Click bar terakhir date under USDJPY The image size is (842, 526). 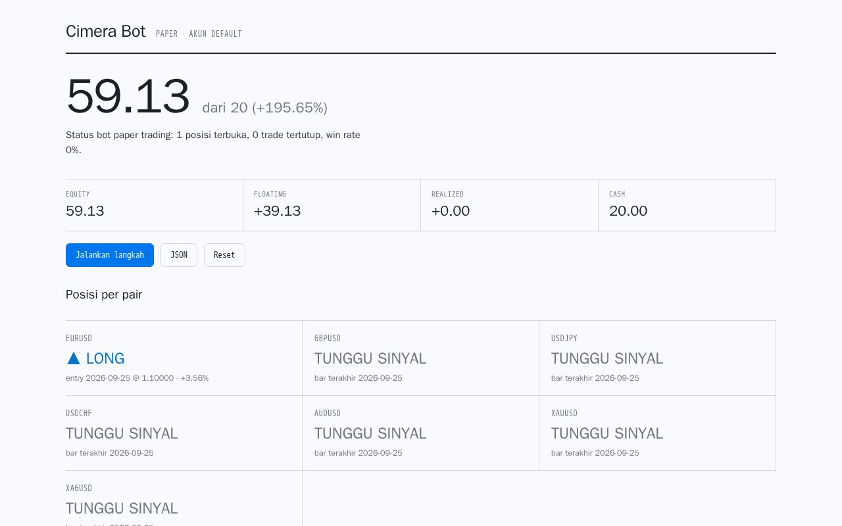pos(595,378)
